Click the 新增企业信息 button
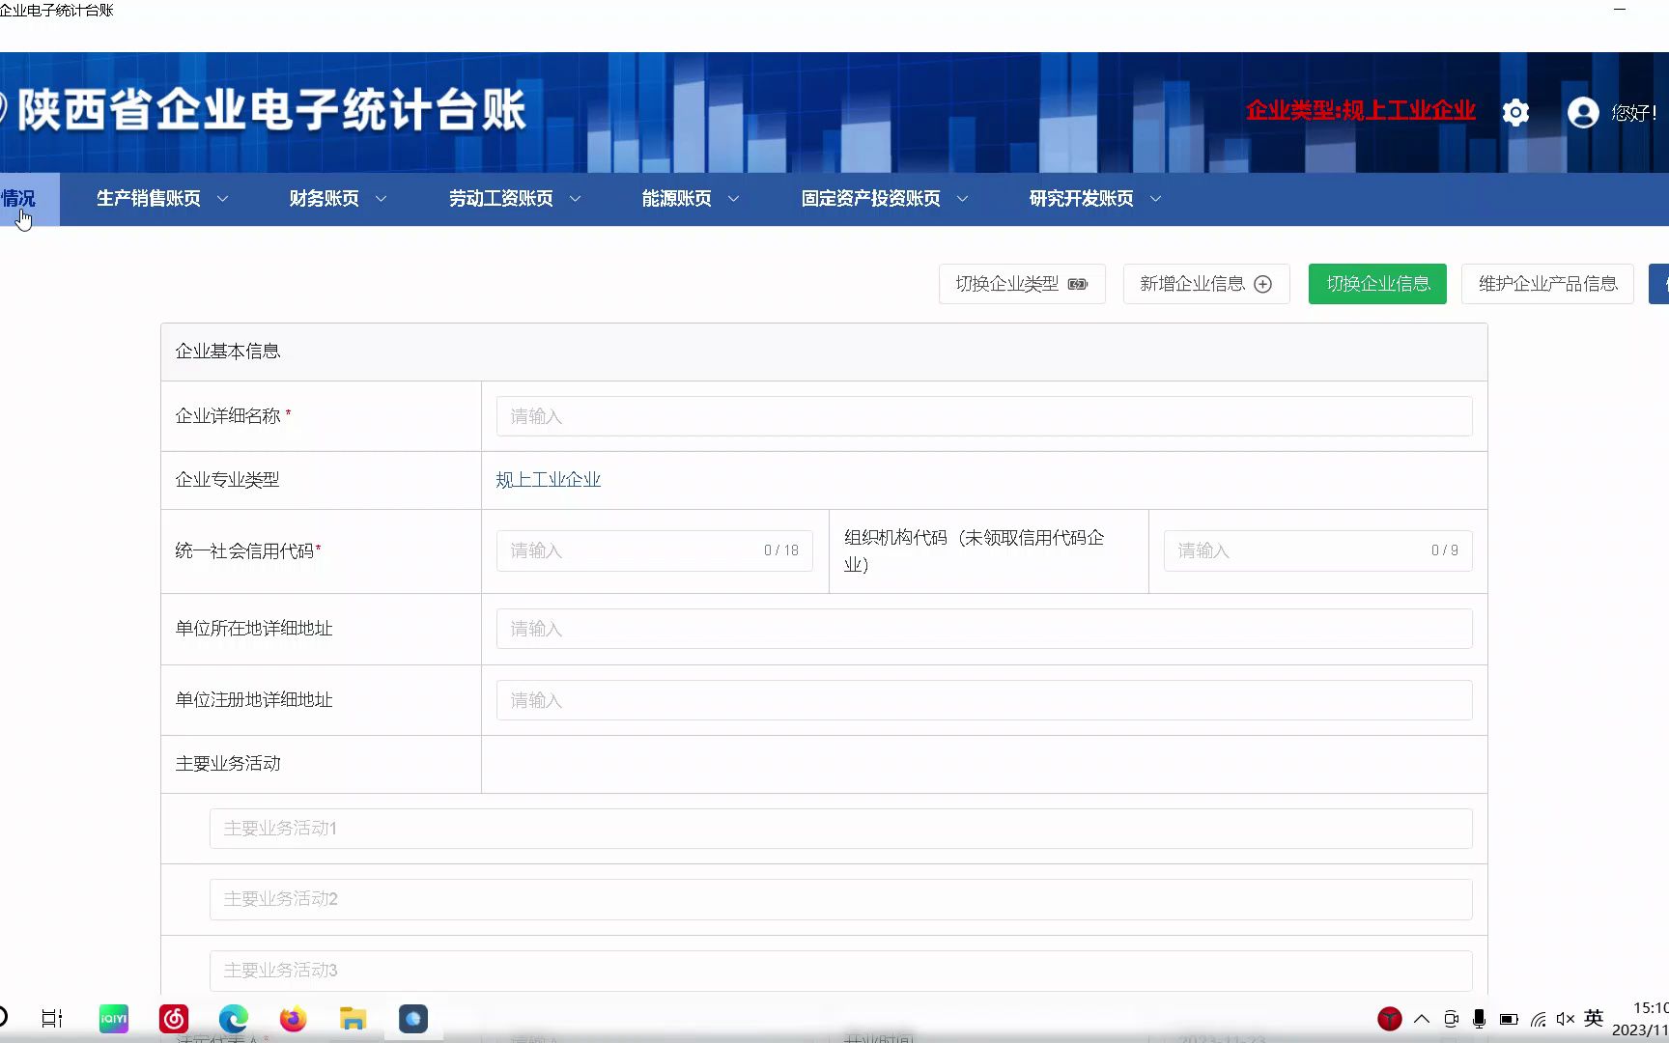Image resolution: width=1669 pixels, height=1043 pixels. [1206, 284]
